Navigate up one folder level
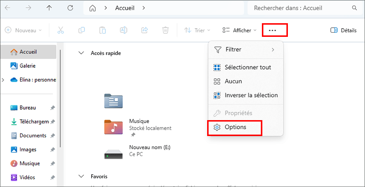Screen dimensions: 365x187 point(49,8)
